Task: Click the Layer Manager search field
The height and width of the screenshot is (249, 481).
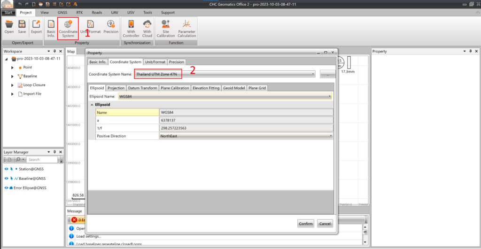Action: tap(41, 160)
